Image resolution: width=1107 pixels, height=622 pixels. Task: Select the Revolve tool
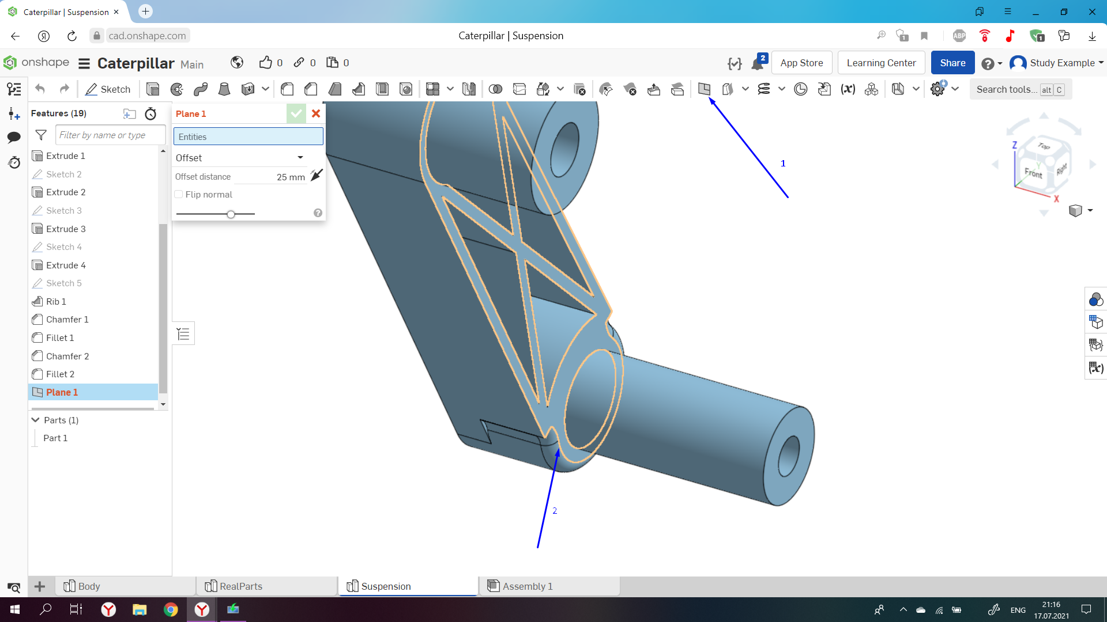click(x=177, y=89)
